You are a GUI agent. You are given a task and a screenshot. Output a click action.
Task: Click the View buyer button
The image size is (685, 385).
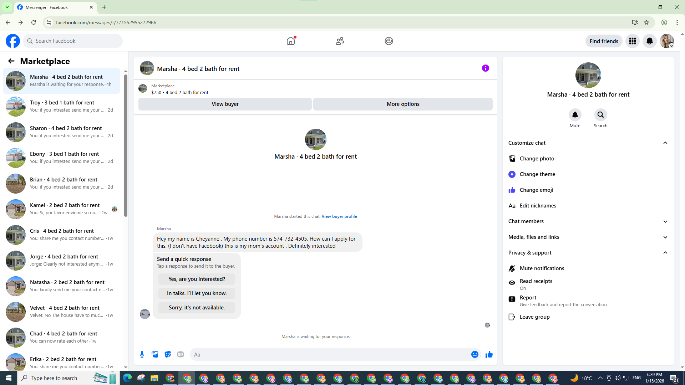pyautogui.click(x=225, y=104)
